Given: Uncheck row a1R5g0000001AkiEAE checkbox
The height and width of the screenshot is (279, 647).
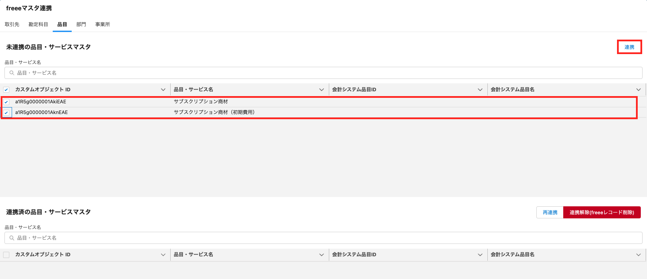Looking at the screenshot, I should click(x=6, y=102).
